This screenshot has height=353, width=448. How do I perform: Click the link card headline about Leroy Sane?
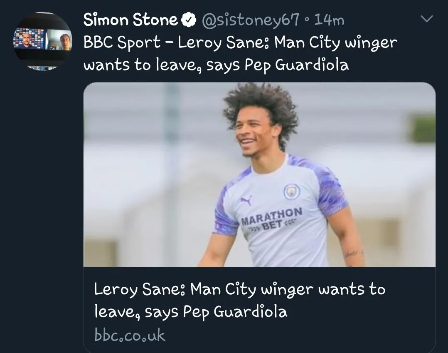pos(239,289)
